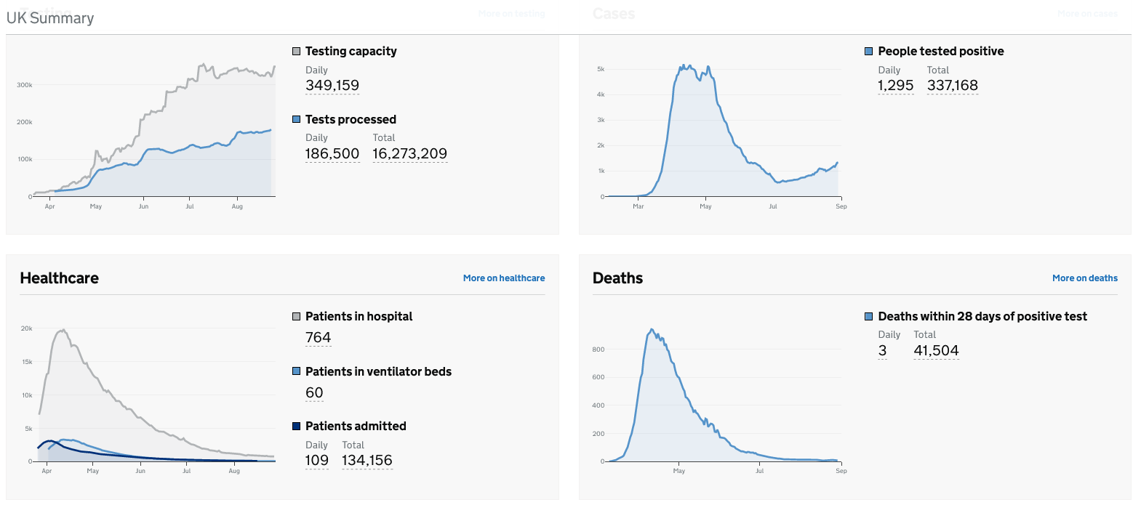Click the Deaths within 28 days label
The width and height of the screenshot is (1133, 513).
[x=983, y=317]
